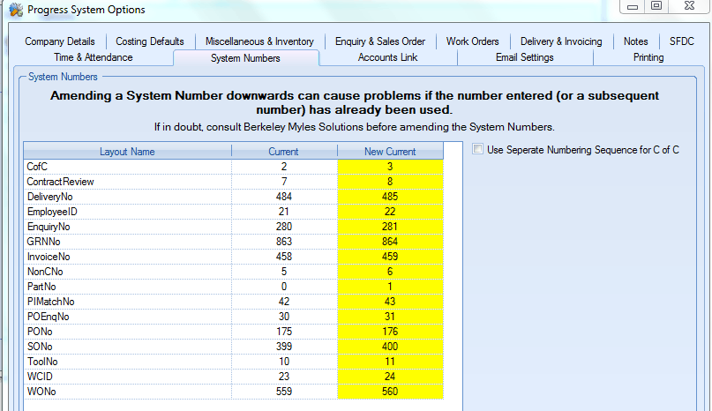Viewport: 712px width, 411px height.
Task: Edit the New Current value for InvoiceNo
Action: coord(390,257)
